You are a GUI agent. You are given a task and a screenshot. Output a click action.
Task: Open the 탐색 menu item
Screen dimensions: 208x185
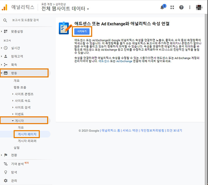14,172
